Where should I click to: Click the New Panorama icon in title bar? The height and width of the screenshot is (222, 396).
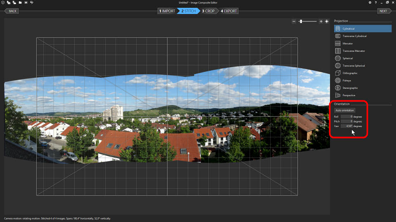point(3,2)
